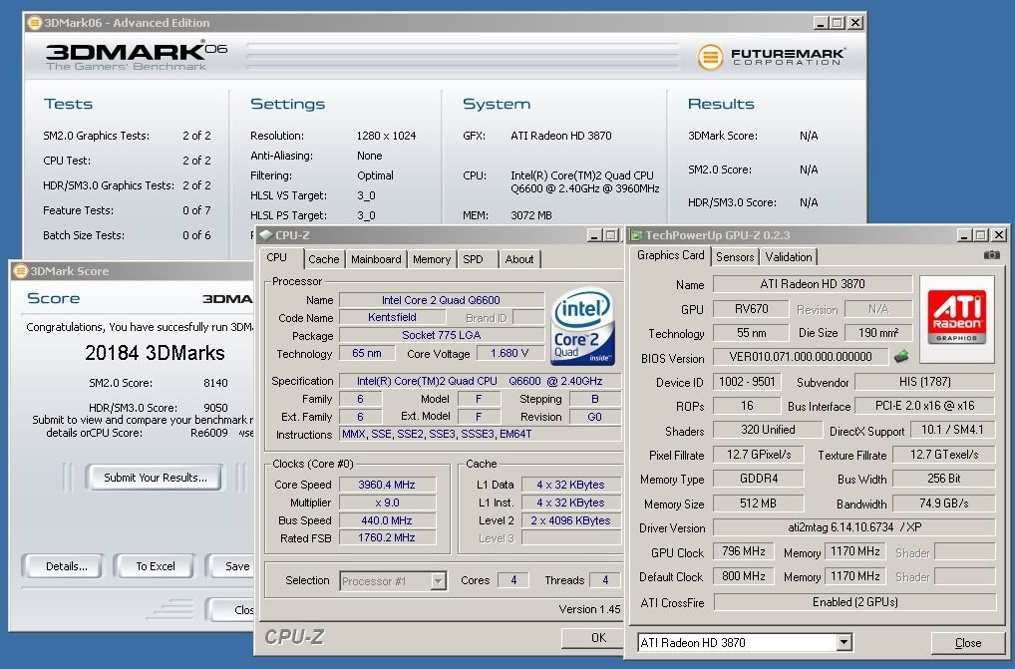Image resolution: width=1015 pixels, height=669 pixels.
Task: Click the GPU-Z title bar icon
Action: point(636,235)
